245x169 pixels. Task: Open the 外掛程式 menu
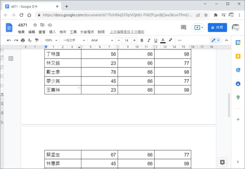pyautogui.click(x=87, y=32)
